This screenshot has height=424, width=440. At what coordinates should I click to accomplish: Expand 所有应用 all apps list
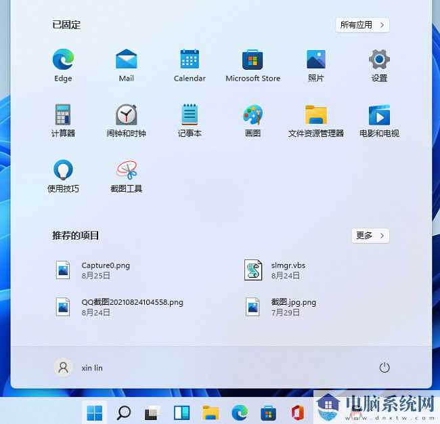click(x=362, y=25)
